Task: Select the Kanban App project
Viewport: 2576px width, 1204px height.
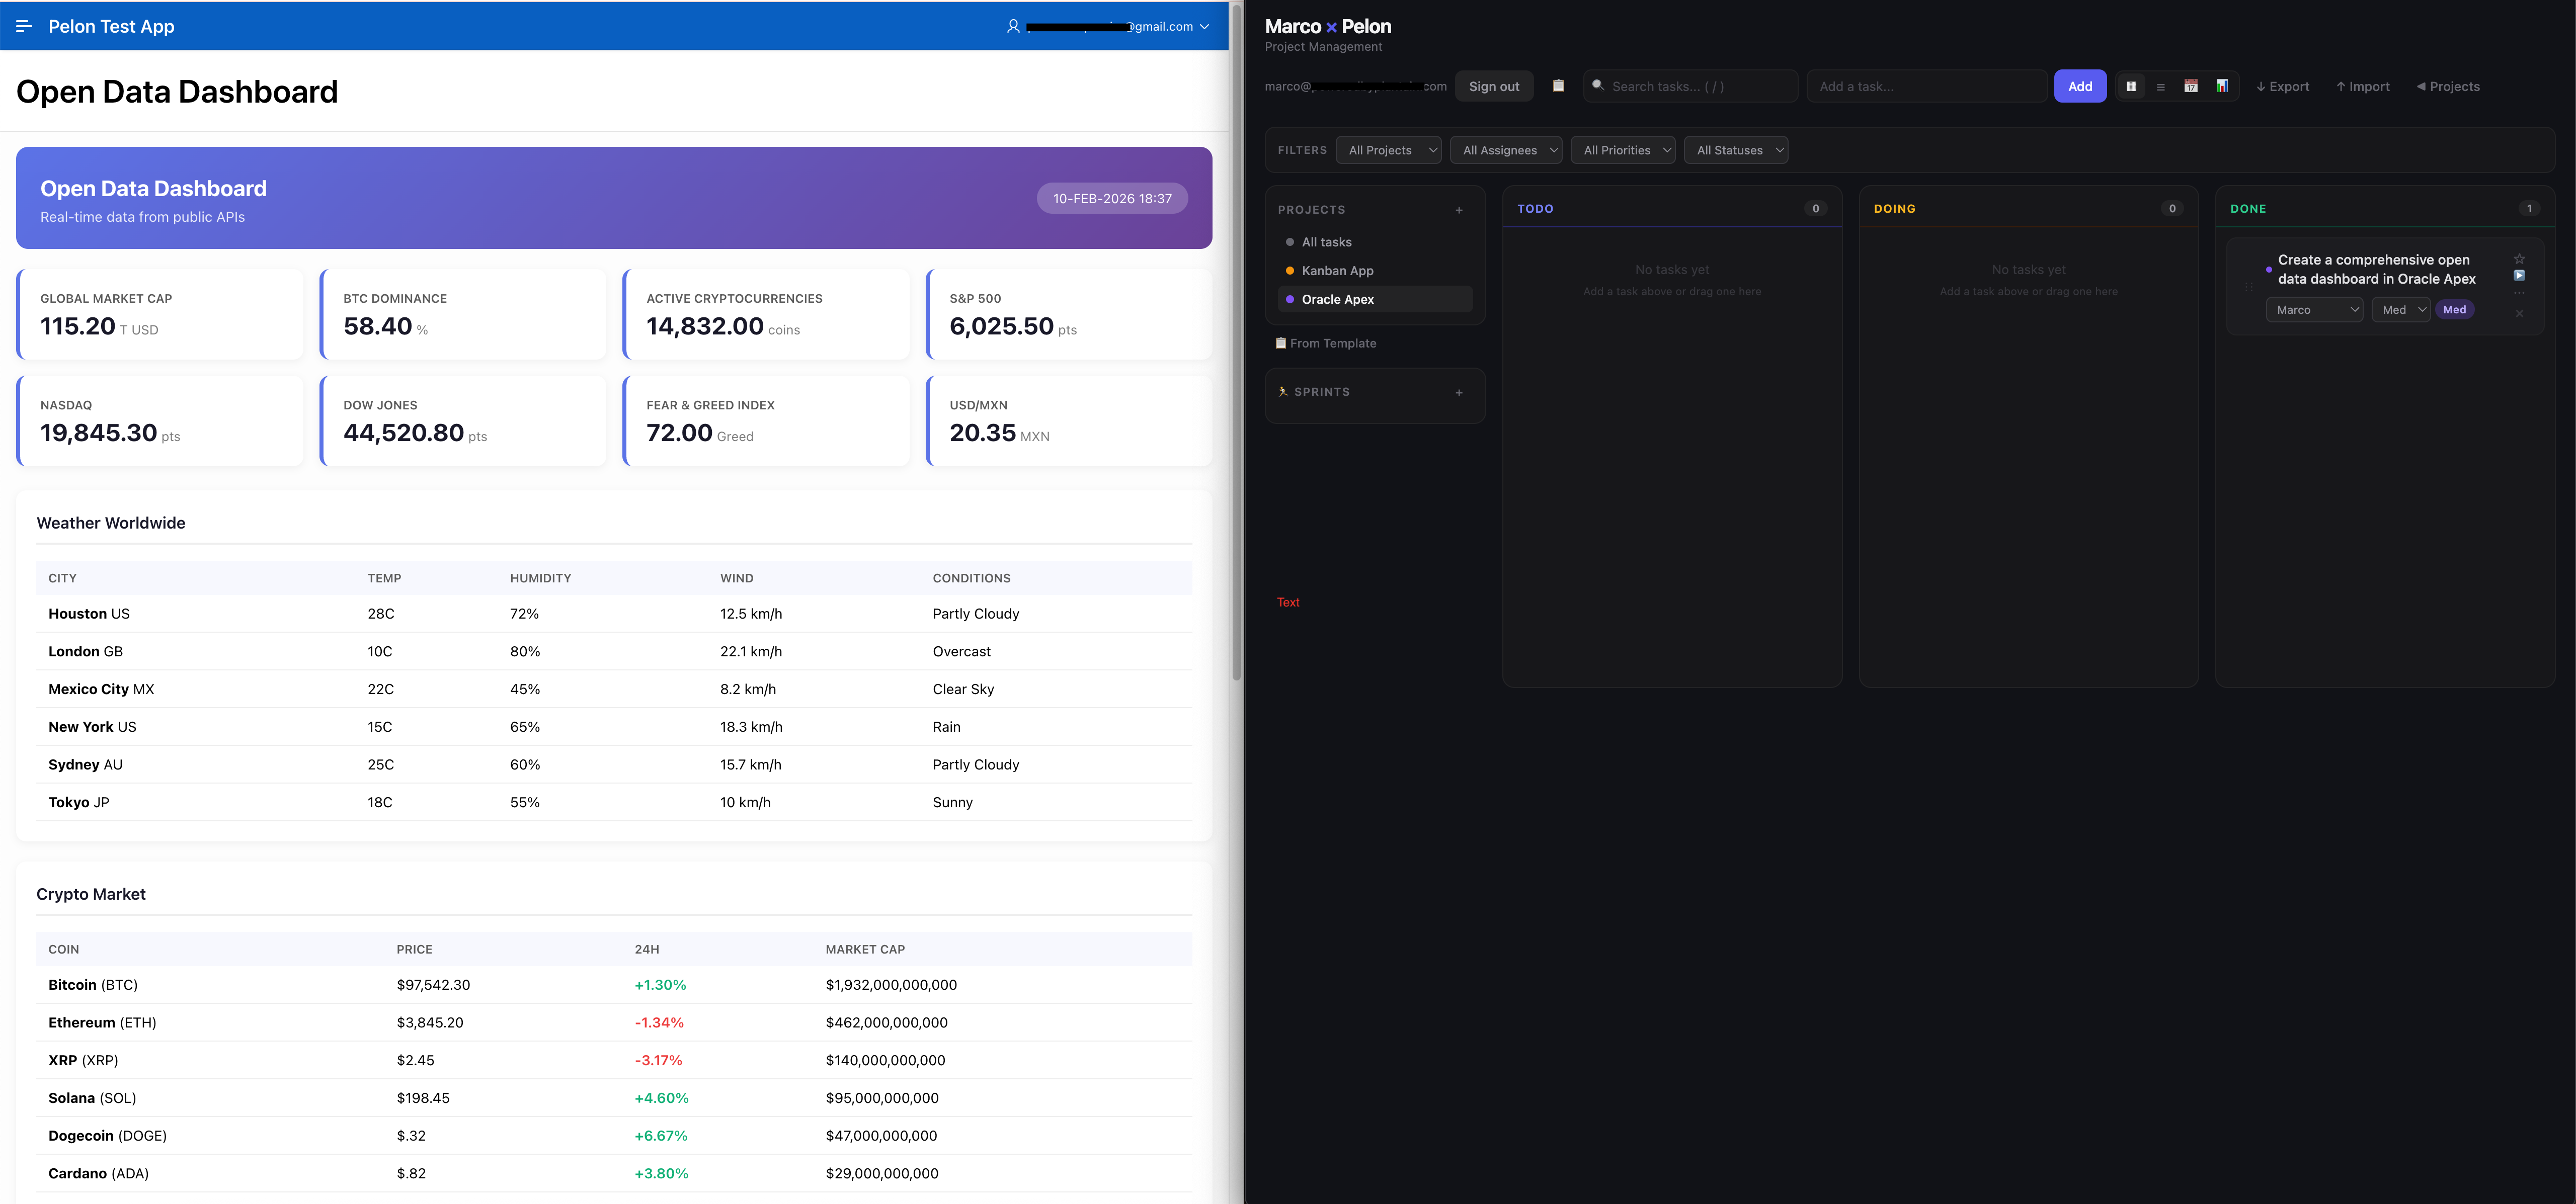Action: (x=1337, y=271)
